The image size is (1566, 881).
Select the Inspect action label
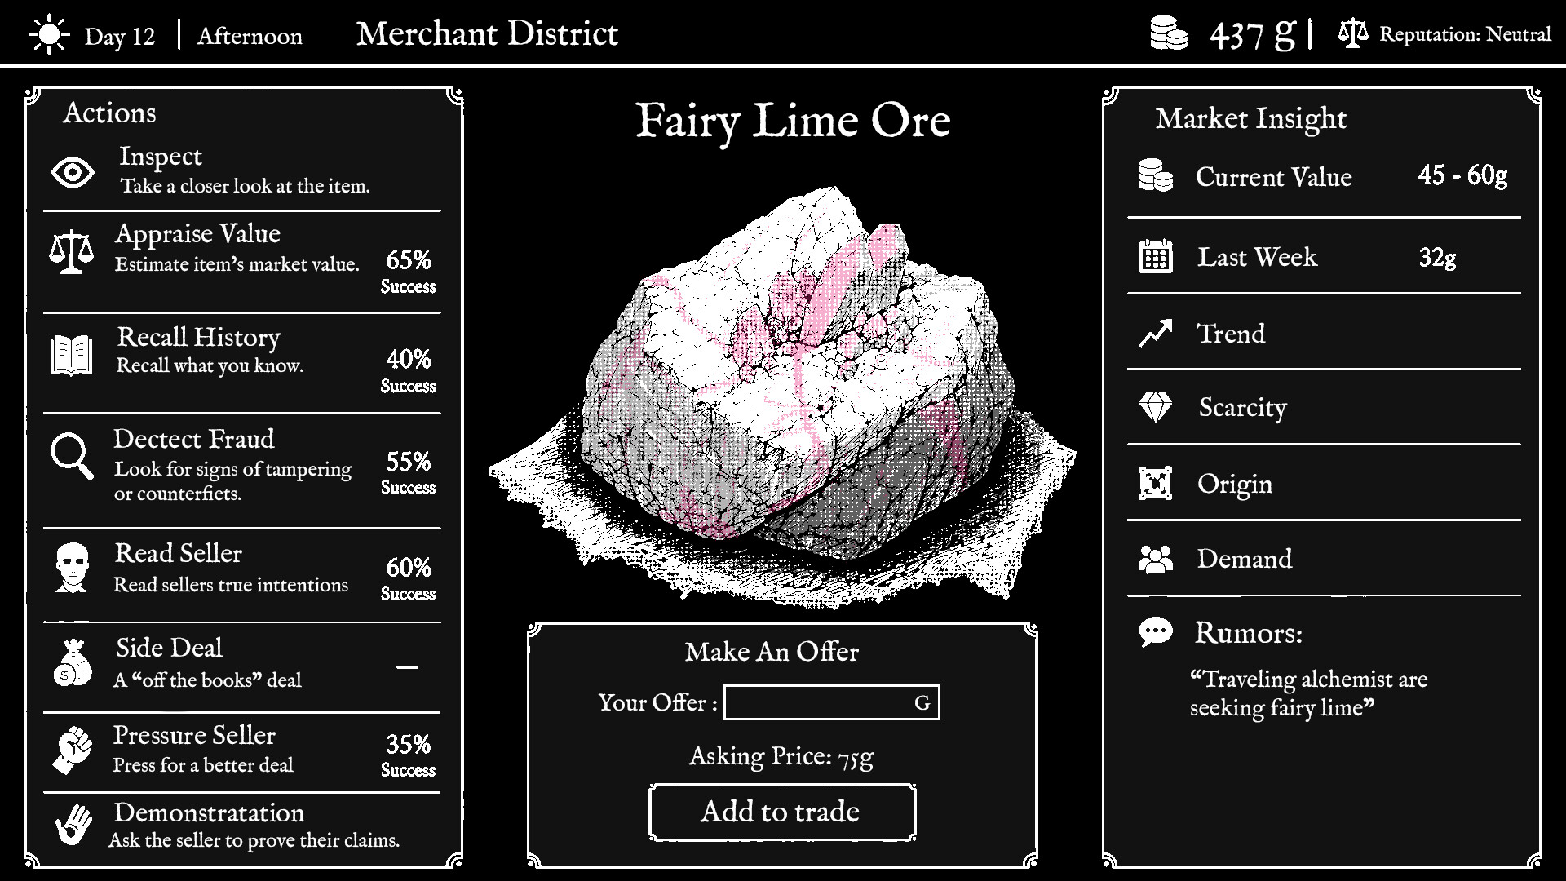(x=161, y=156)
